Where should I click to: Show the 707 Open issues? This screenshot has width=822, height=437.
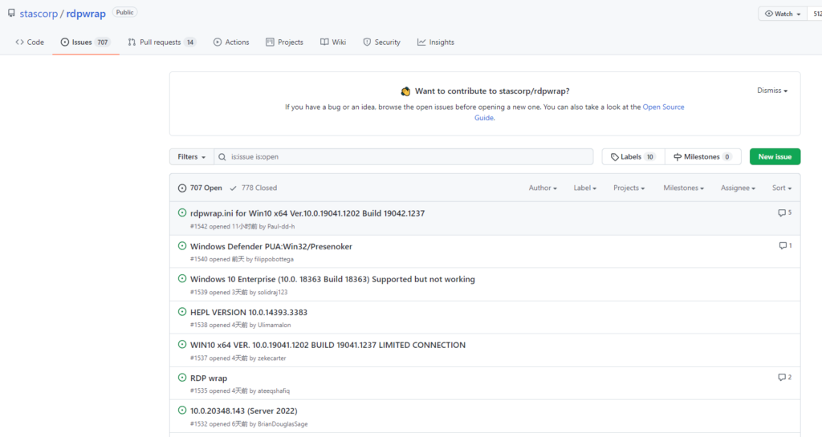200,188
